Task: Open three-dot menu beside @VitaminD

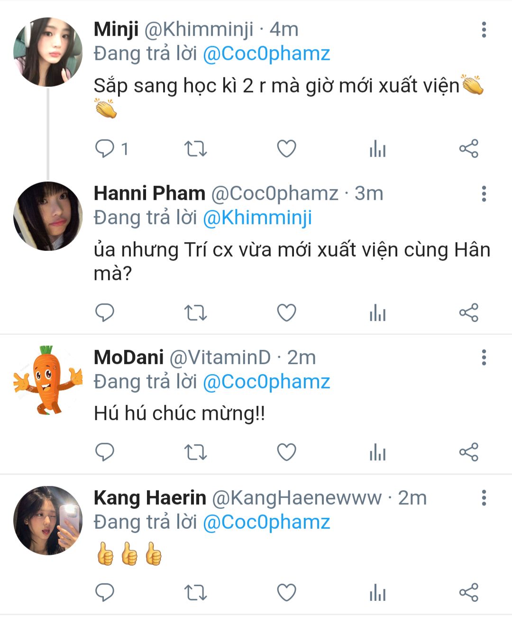Action: click(x=484, y=358)
